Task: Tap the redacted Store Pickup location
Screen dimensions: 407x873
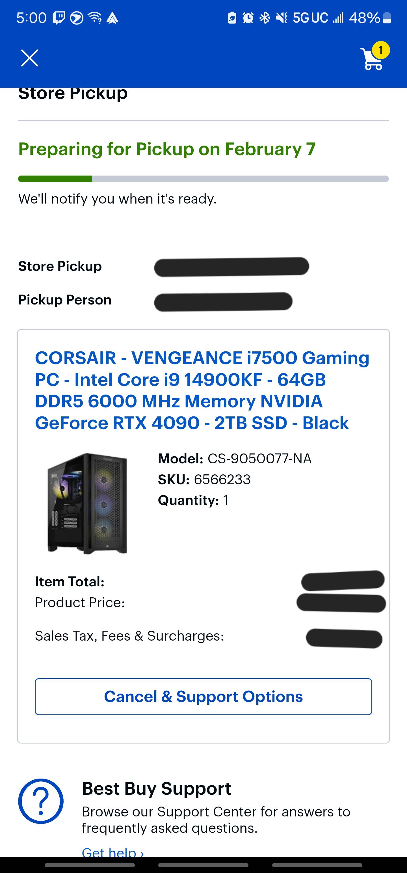Action: pyautogui.click(x=231, y=267)
